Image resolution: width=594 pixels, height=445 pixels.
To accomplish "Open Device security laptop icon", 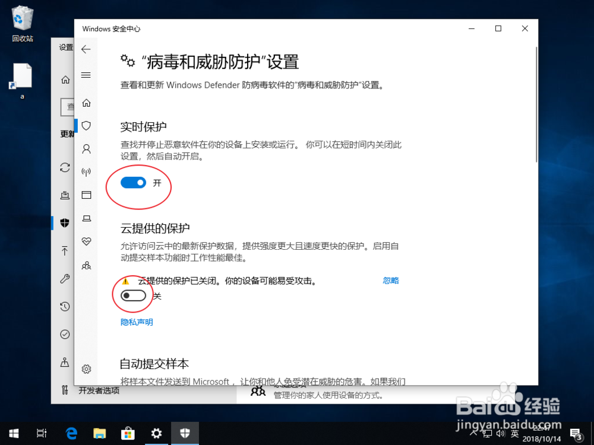I will point(86,218).
